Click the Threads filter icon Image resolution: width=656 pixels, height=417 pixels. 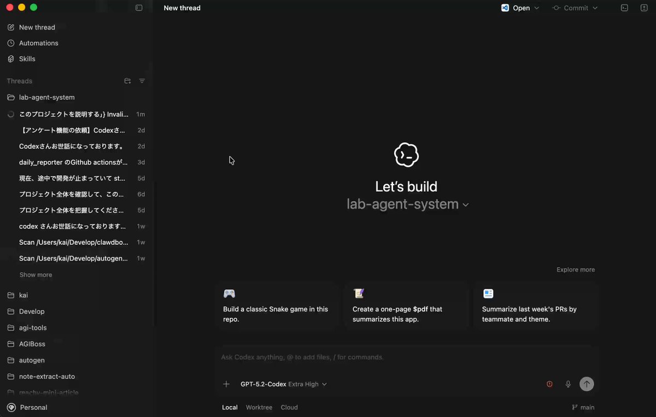142,81
